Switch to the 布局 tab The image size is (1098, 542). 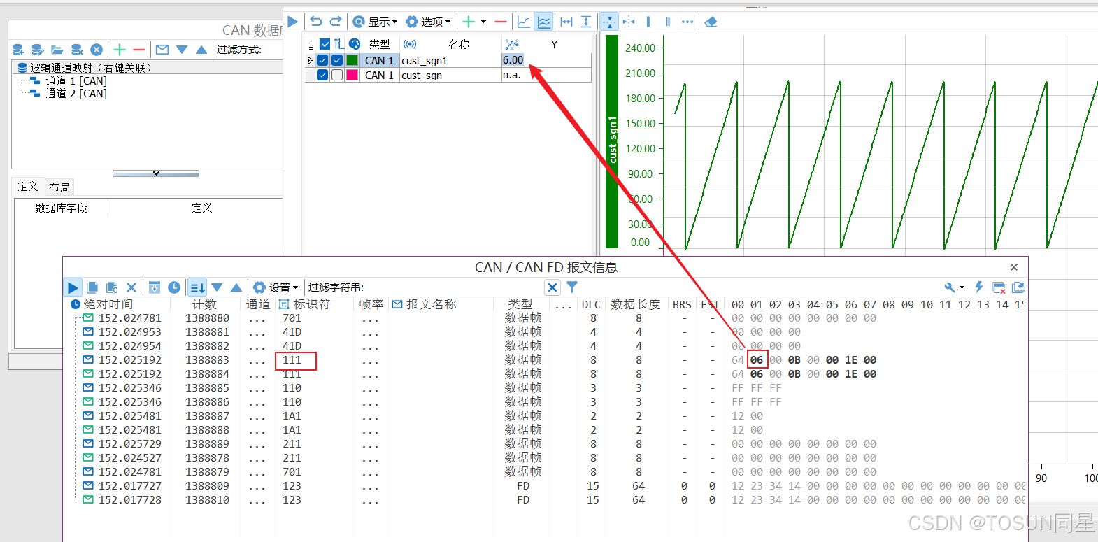coord(59,187)
